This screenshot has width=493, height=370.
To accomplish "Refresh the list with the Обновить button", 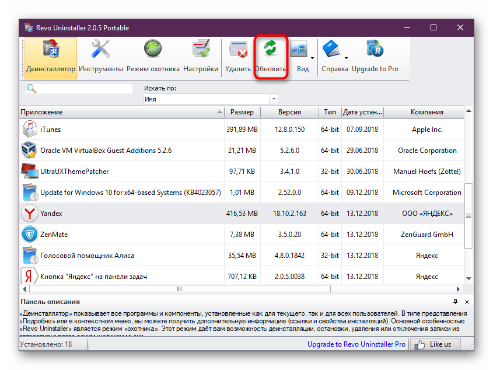I will (270, 58).
